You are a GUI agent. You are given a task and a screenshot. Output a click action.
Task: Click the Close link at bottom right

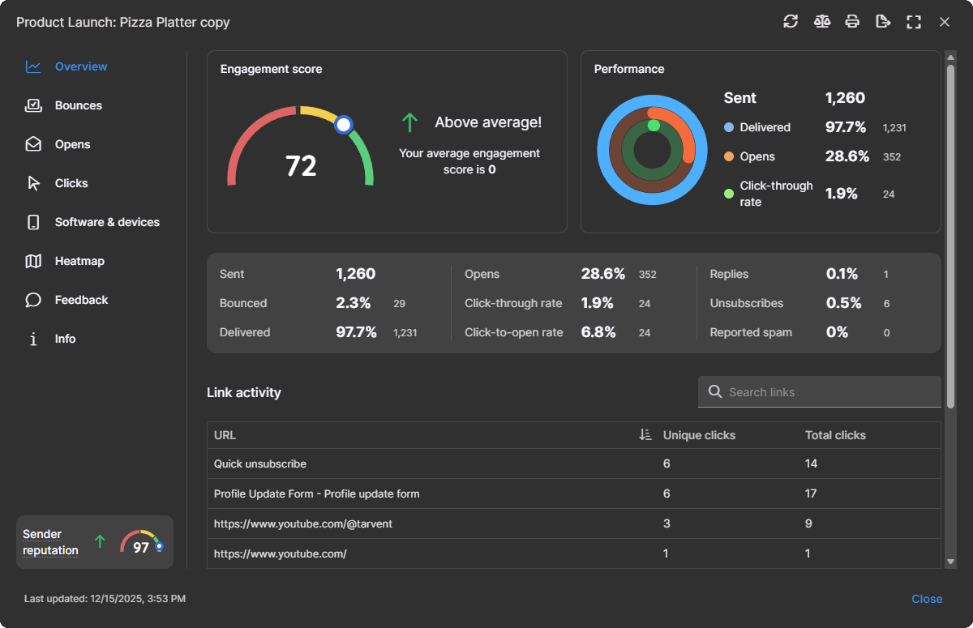[x=927, y=599]
